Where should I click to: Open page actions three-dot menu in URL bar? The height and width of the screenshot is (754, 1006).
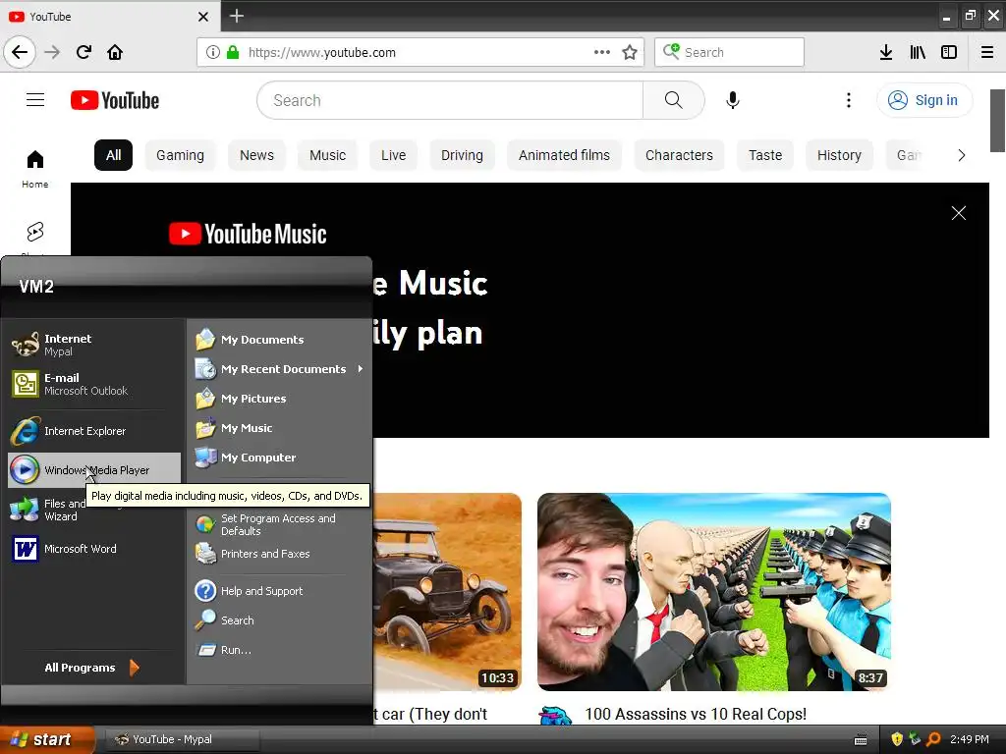click(602, 52)
